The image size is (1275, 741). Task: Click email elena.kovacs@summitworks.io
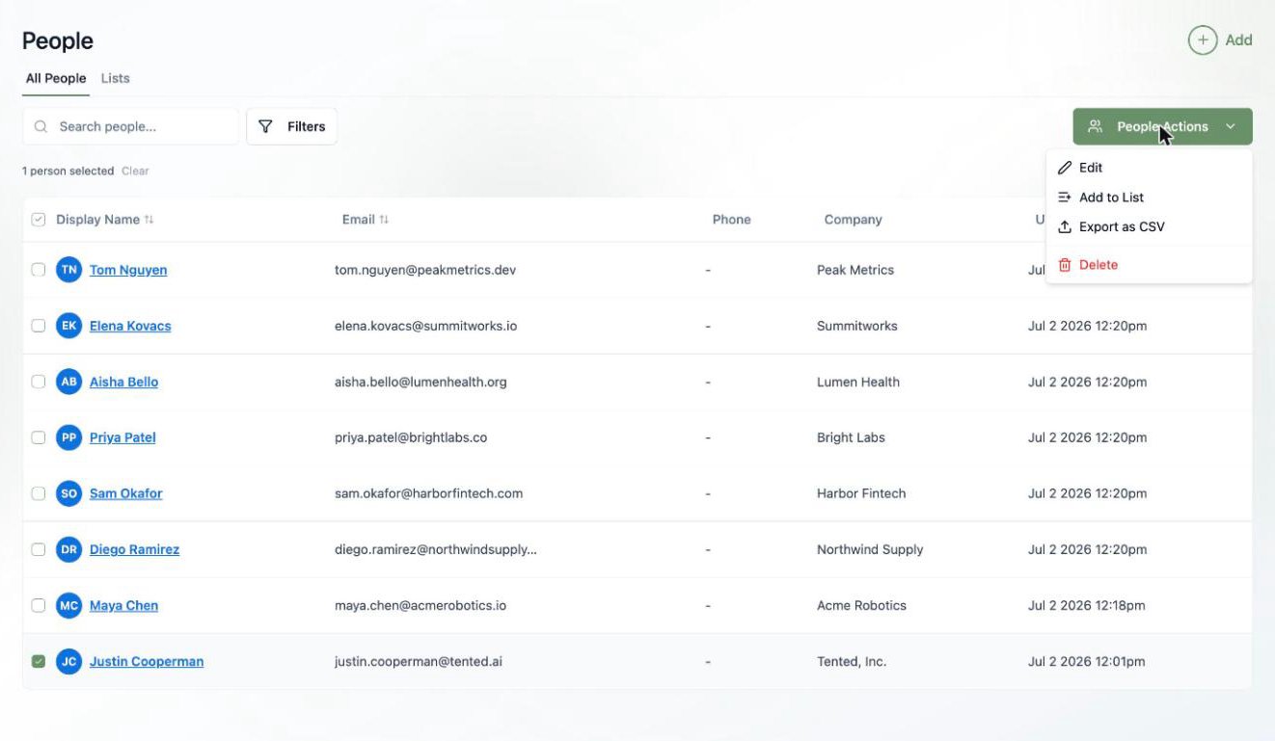pyautogui.click(x=425, y=326)
